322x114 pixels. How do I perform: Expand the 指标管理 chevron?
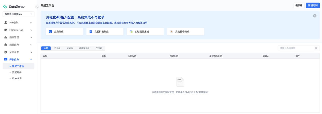[x=31, y=37]
